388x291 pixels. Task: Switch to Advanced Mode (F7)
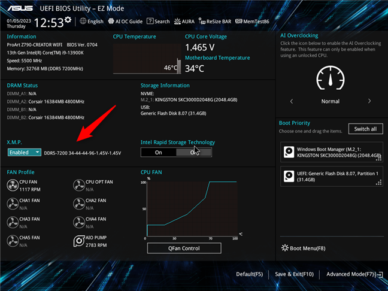(354, 274)
